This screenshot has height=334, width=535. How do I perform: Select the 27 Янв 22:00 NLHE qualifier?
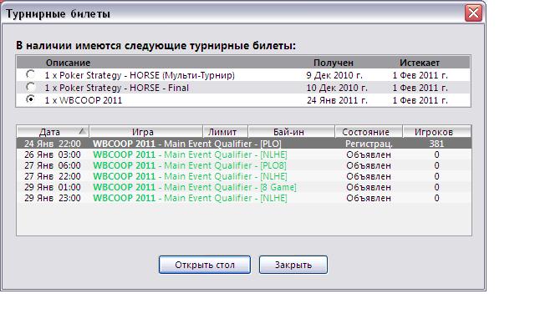(244, 176)
